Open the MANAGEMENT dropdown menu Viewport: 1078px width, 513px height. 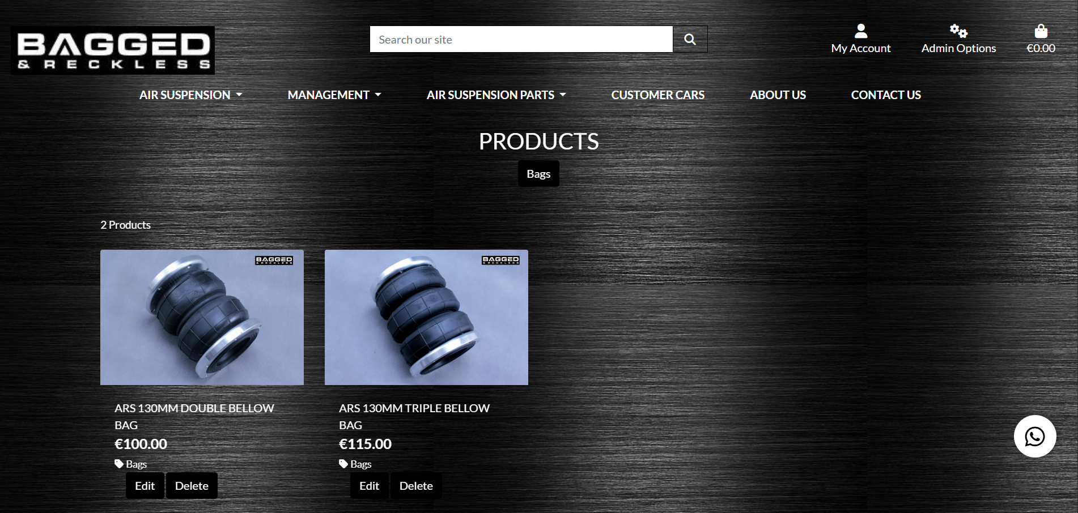pyautogui.click(x=334, y=95)
